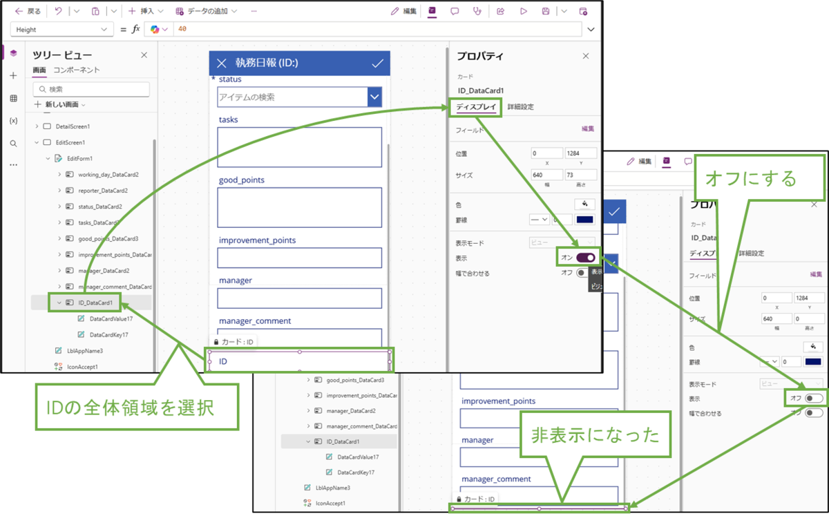Click the height field showing 73
829x516 pixels.
(580, 175)
